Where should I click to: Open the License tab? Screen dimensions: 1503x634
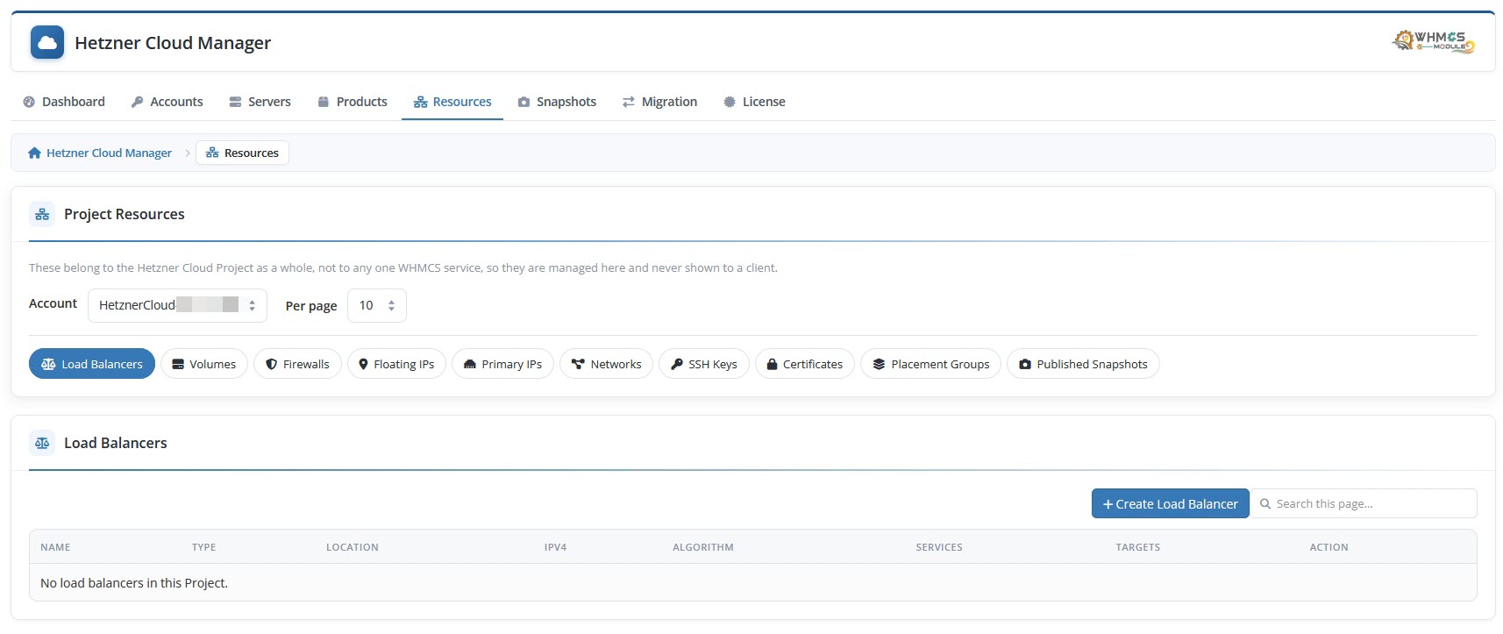754,102
